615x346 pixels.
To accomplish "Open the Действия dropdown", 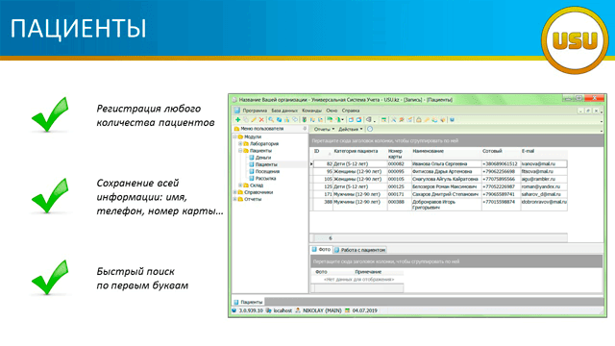I will point(350,129).
